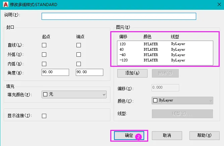Click the 线型(Y)... button
Screen dimensions: 224x146
182,114
